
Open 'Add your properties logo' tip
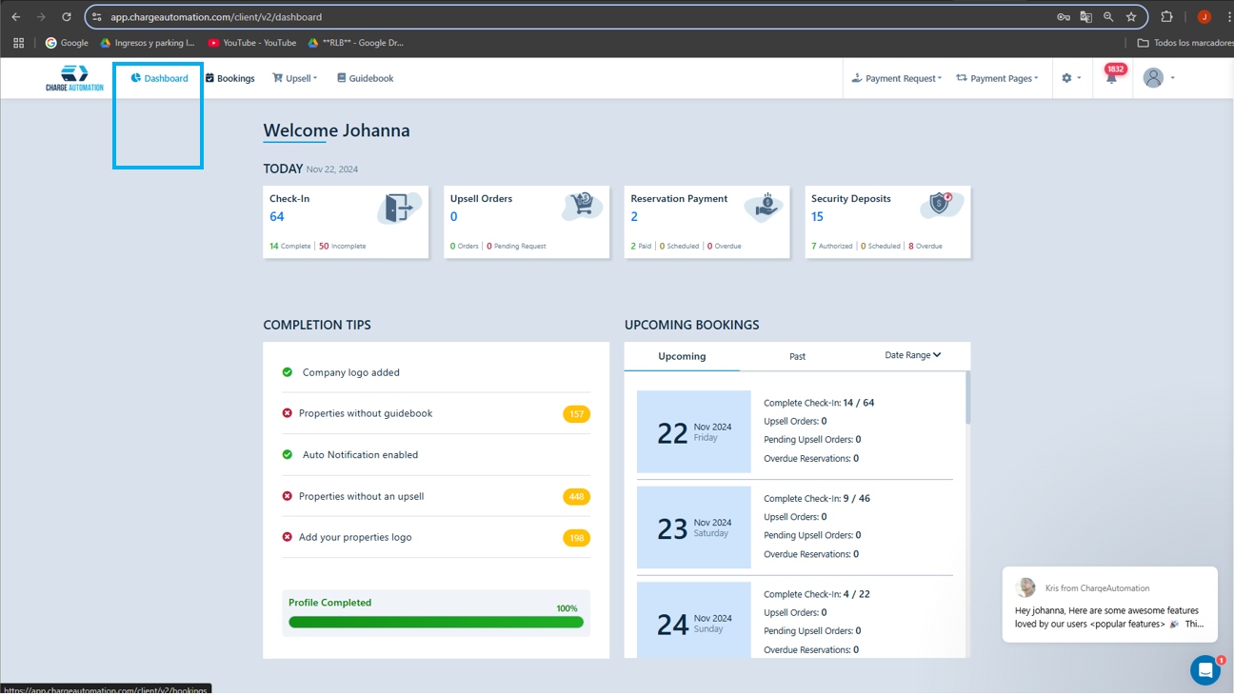coord(355,537)
